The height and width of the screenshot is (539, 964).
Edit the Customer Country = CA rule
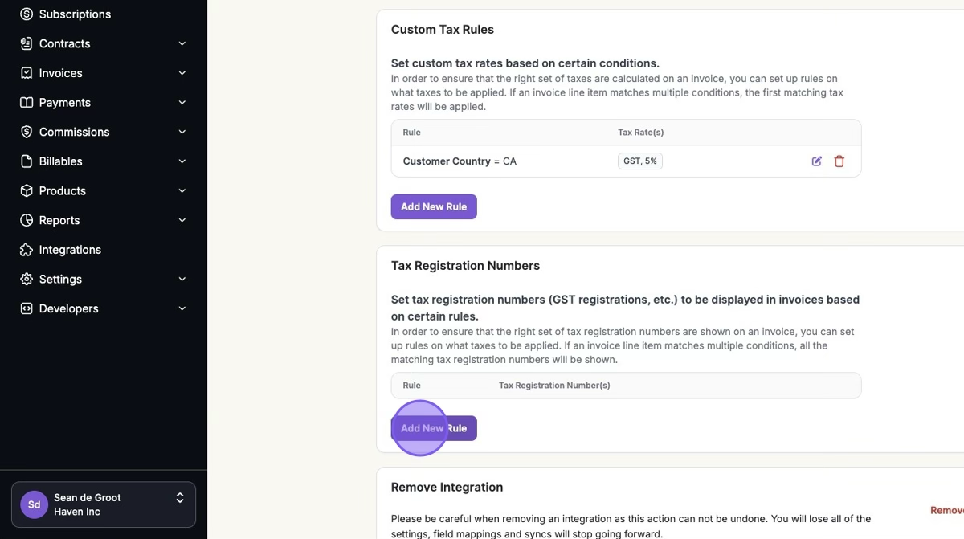pos(817,161)
